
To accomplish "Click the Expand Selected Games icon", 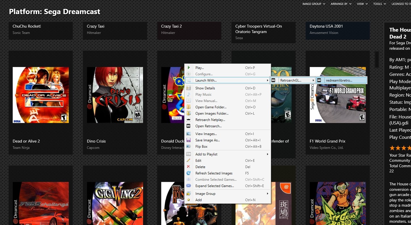I will coord(189,186).
